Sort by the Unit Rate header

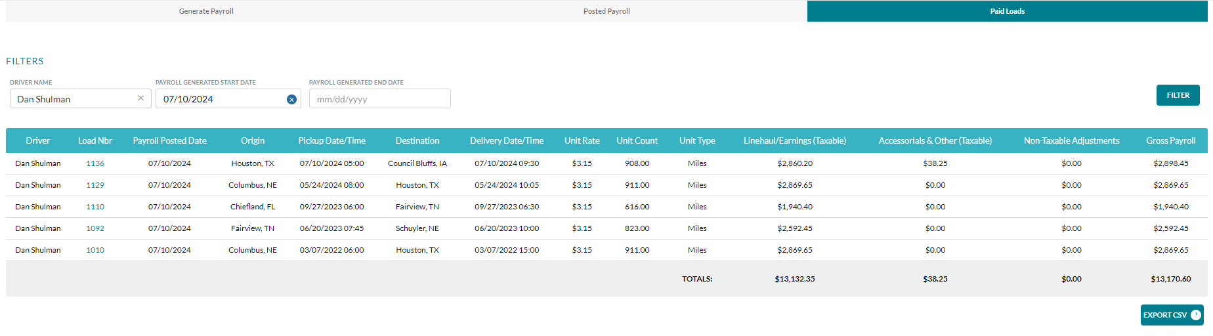[582, 140]
